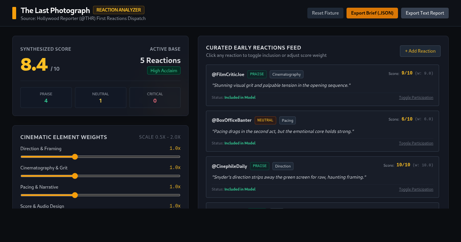Image resolution: width=461 pixels, height=242 pixels.
Task: Click the Pacing & Narrative weight slider
Action: [100, 195]
